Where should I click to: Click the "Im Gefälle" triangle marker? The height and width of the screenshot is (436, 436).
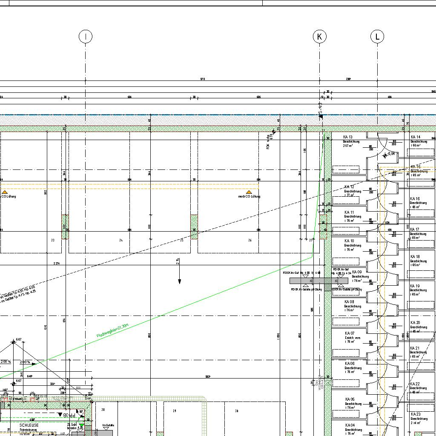[106, 429]
